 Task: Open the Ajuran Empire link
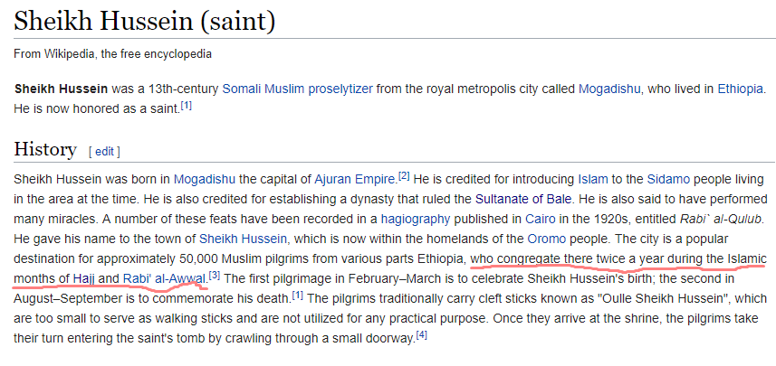coord(354,179)
